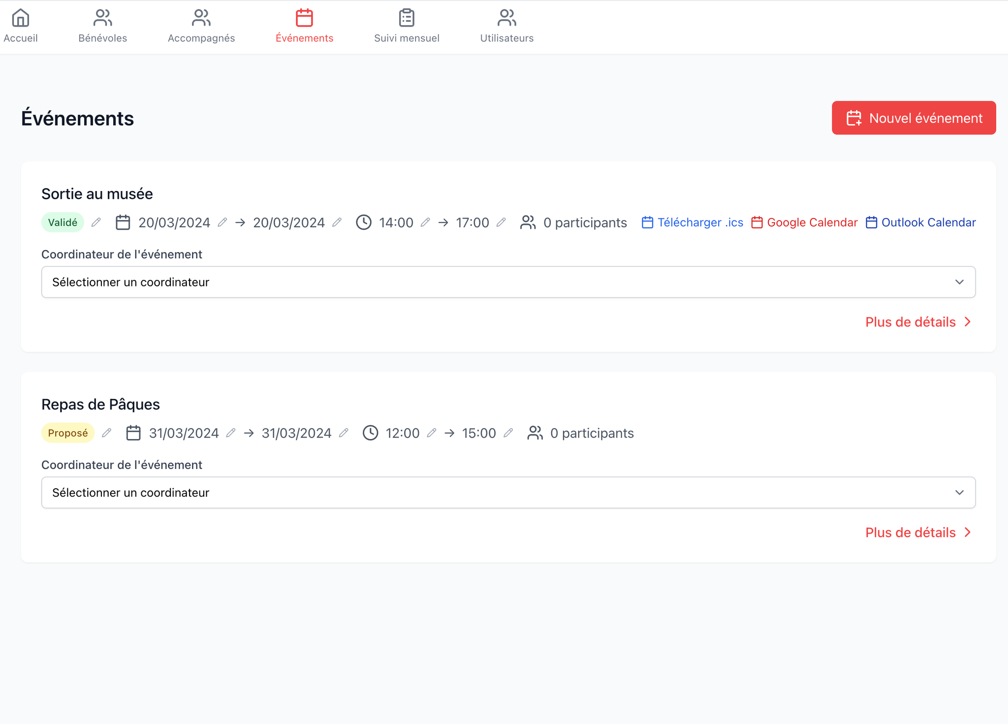Open the Accueil home tab
The width and height of the screenshot is (1008, 724).
click(x=20, y=26)
